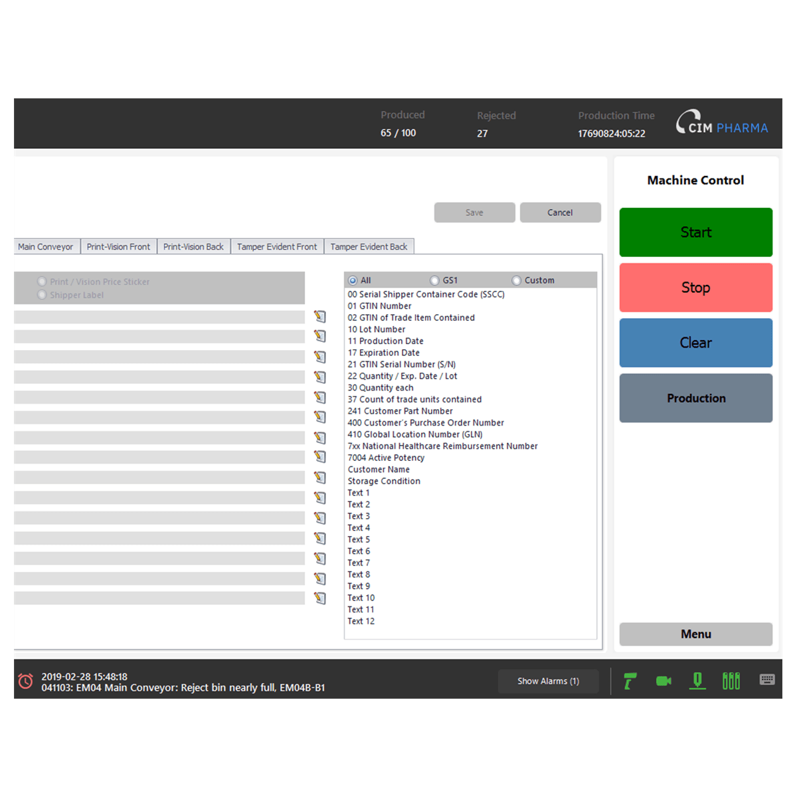This screenshot has width=797, height=797.
Task: Select the All radio button
Action: click(353, 280)
